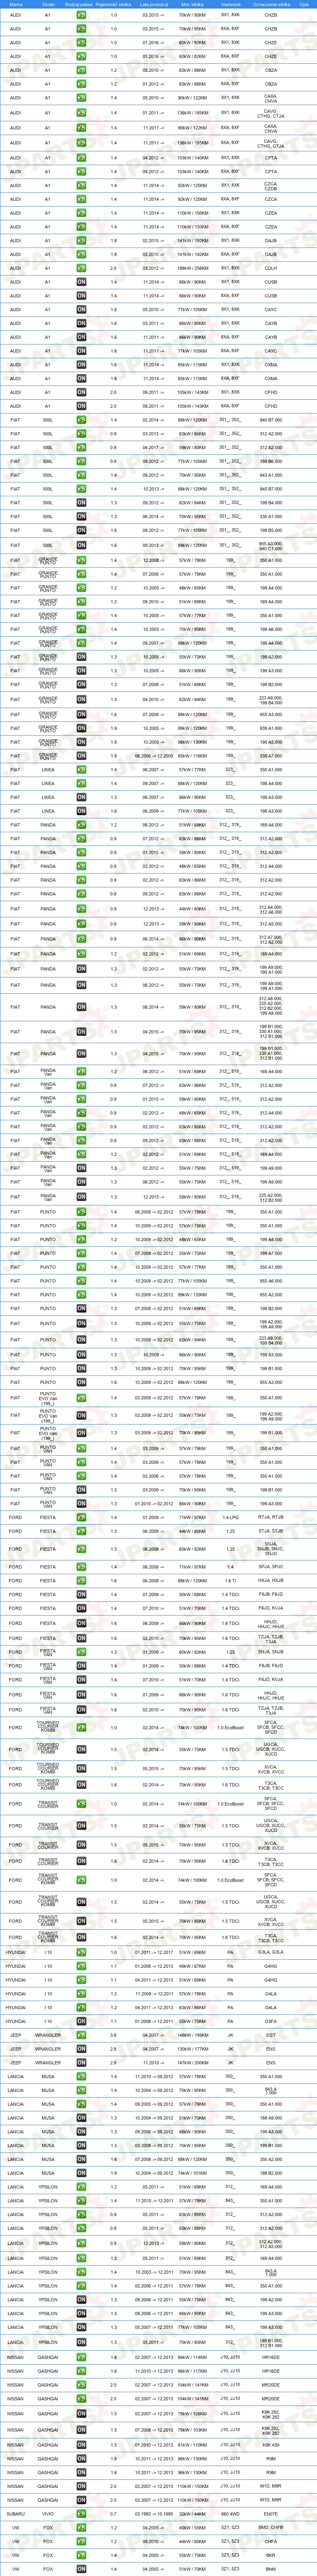Select the CZCA, CZDB engine code cell
317x2576 pixels.
[271, 185]
